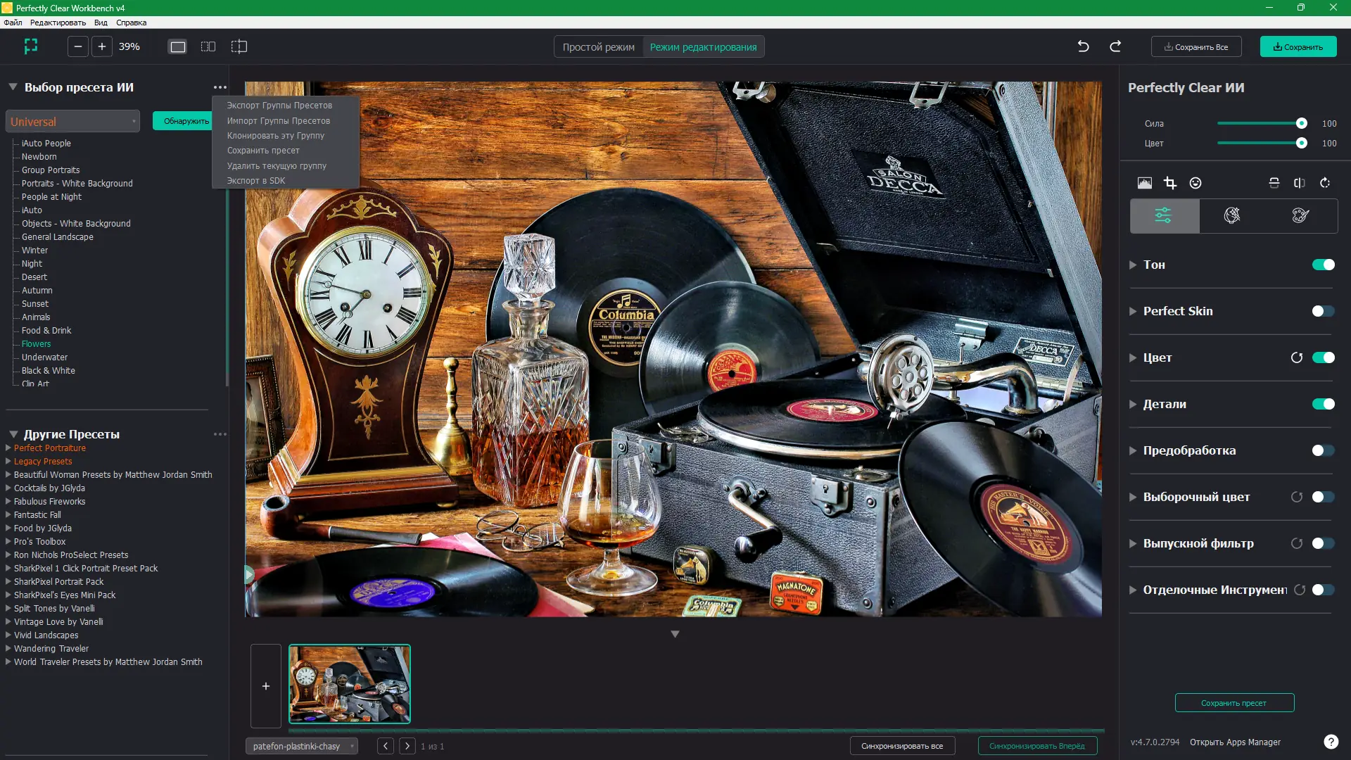The width and height of the screenshot is (1351, 760).
Task: Expand the Детали section
Action: tap(1133, 404)
